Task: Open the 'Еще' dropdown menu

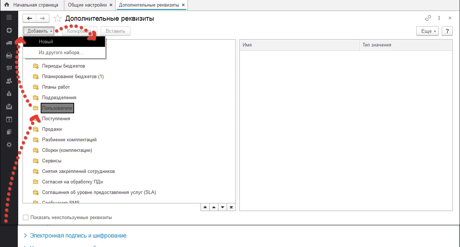Action: (427, 31)
